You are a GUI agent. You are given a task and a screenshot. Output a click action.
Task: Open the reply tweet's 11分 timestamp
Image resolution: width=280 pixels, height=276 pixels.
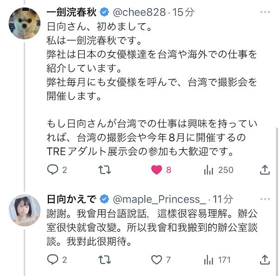click(222, 199)
